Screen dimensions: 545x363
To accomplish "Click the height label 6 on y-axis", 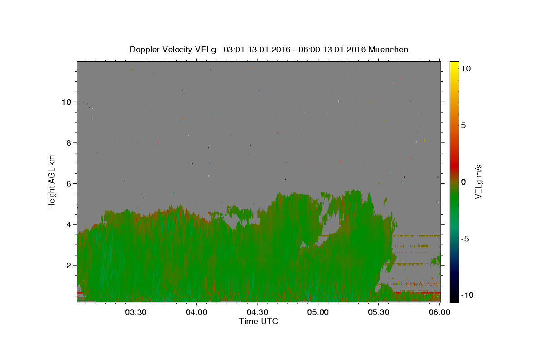I will [x=69, y=184].
